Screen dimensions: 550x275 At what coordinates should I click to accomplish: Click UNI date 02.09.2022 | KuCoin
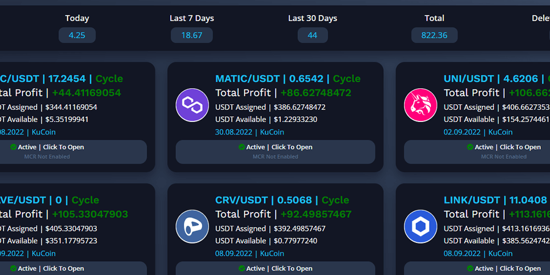[478, 132]
